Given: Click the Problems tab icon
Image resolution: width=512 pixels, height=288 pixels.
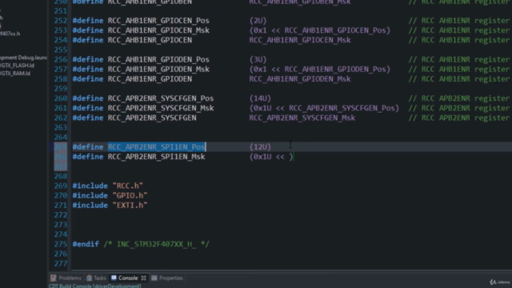Looking at the screenshot, I should click(x=54, y=278).
